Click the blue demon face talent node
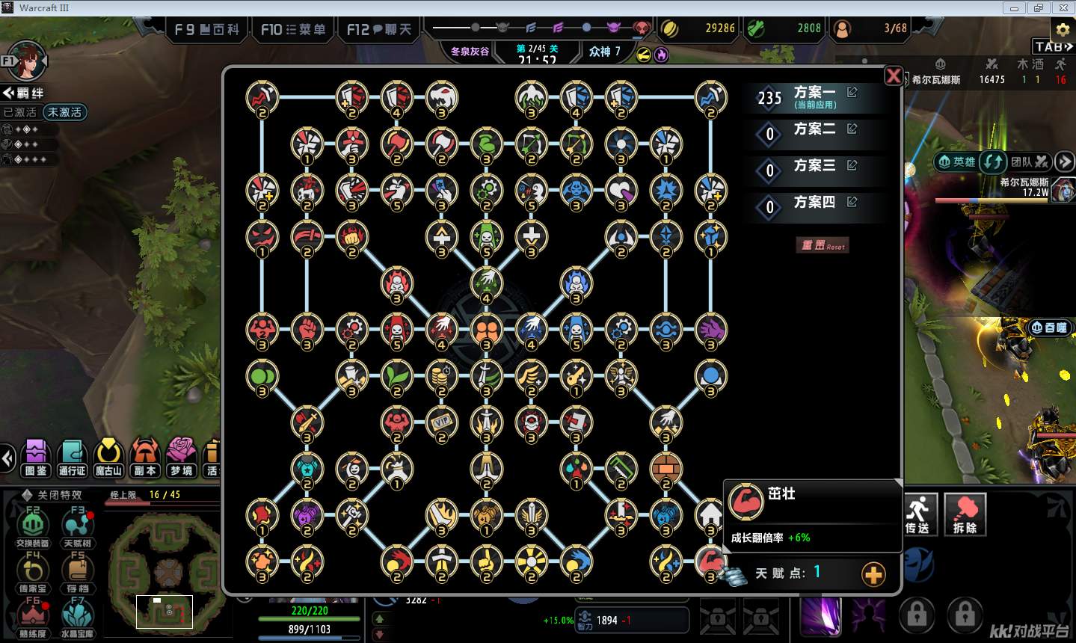The width and height of the screenshot is (1076, 643). pos(577,191)
